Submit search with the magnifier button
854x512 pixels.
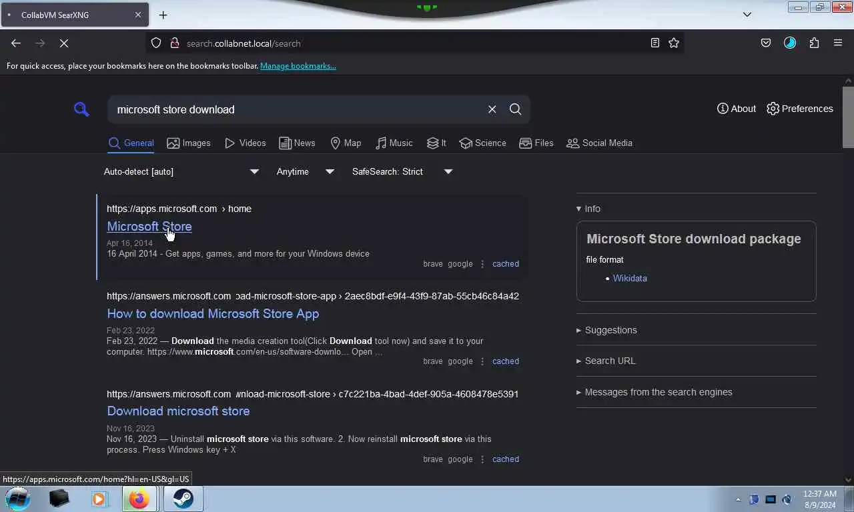515,109
